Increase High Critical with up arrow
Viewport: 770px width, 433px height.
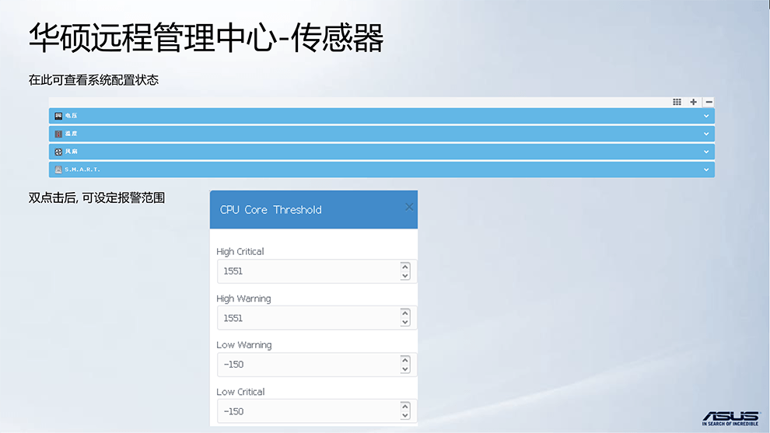(404, 267)
